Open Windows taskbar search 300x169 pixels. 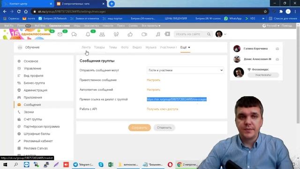[16, 165]
